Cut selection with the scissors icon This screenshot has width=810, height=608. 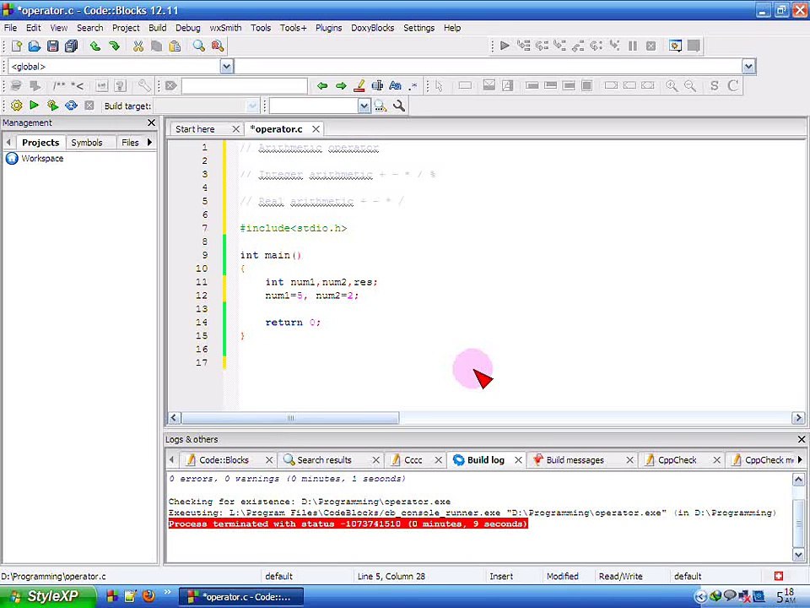pyautogui.click(x=138, y=46)
